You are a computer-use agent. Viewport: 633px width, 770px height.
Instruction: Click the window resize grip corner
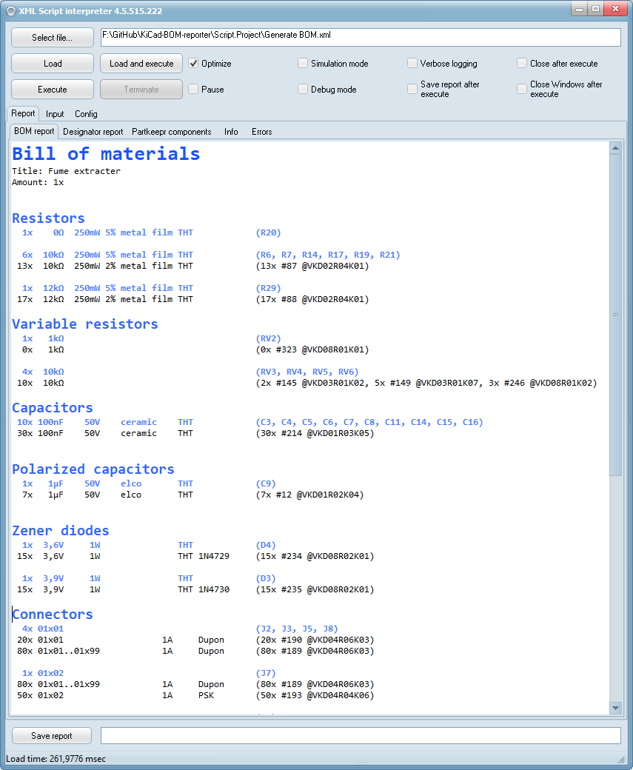point(621,759)
